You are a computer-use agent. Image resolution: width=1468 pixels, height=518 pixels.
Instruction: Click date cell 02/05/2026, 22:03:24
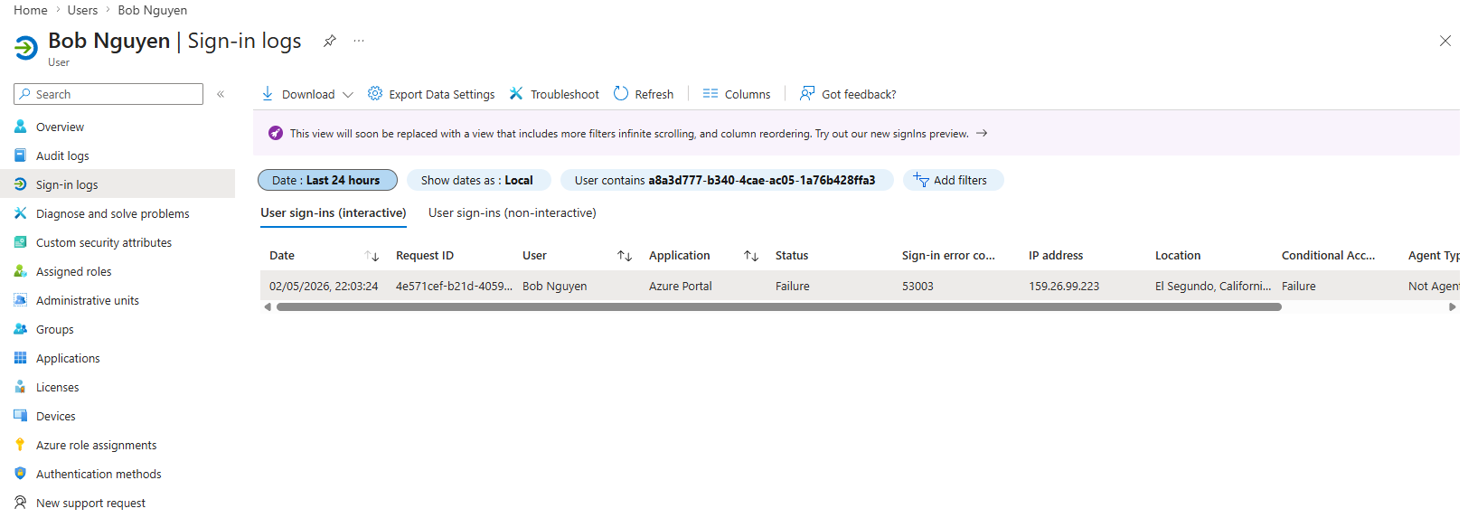click(x=324, y=286)
